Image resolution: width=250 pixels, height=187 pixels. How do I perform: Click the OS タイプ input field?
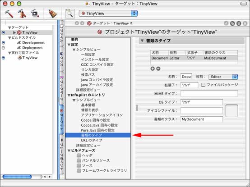[202, 102]
